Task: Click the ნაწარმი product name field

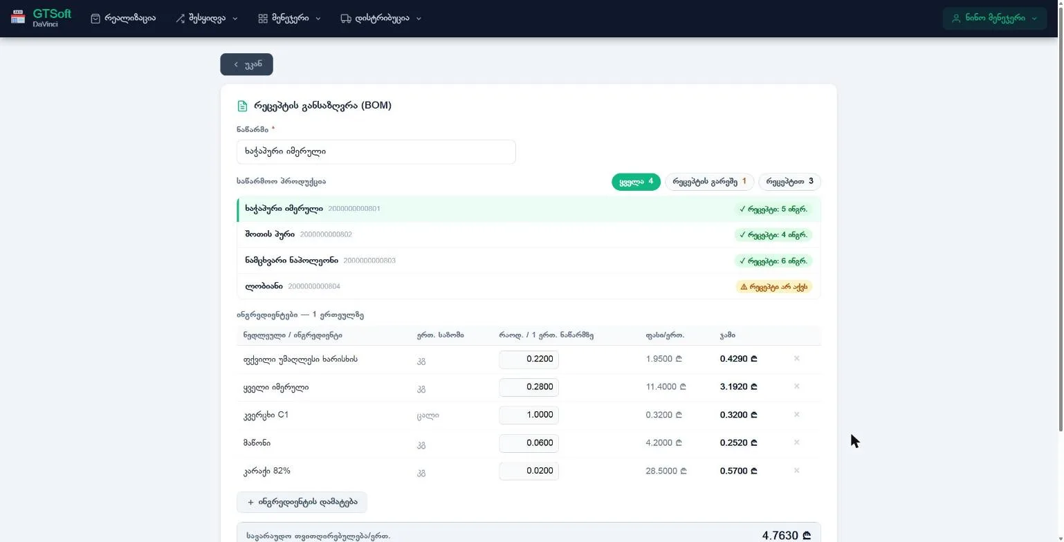Action: [x=376, y=151]
